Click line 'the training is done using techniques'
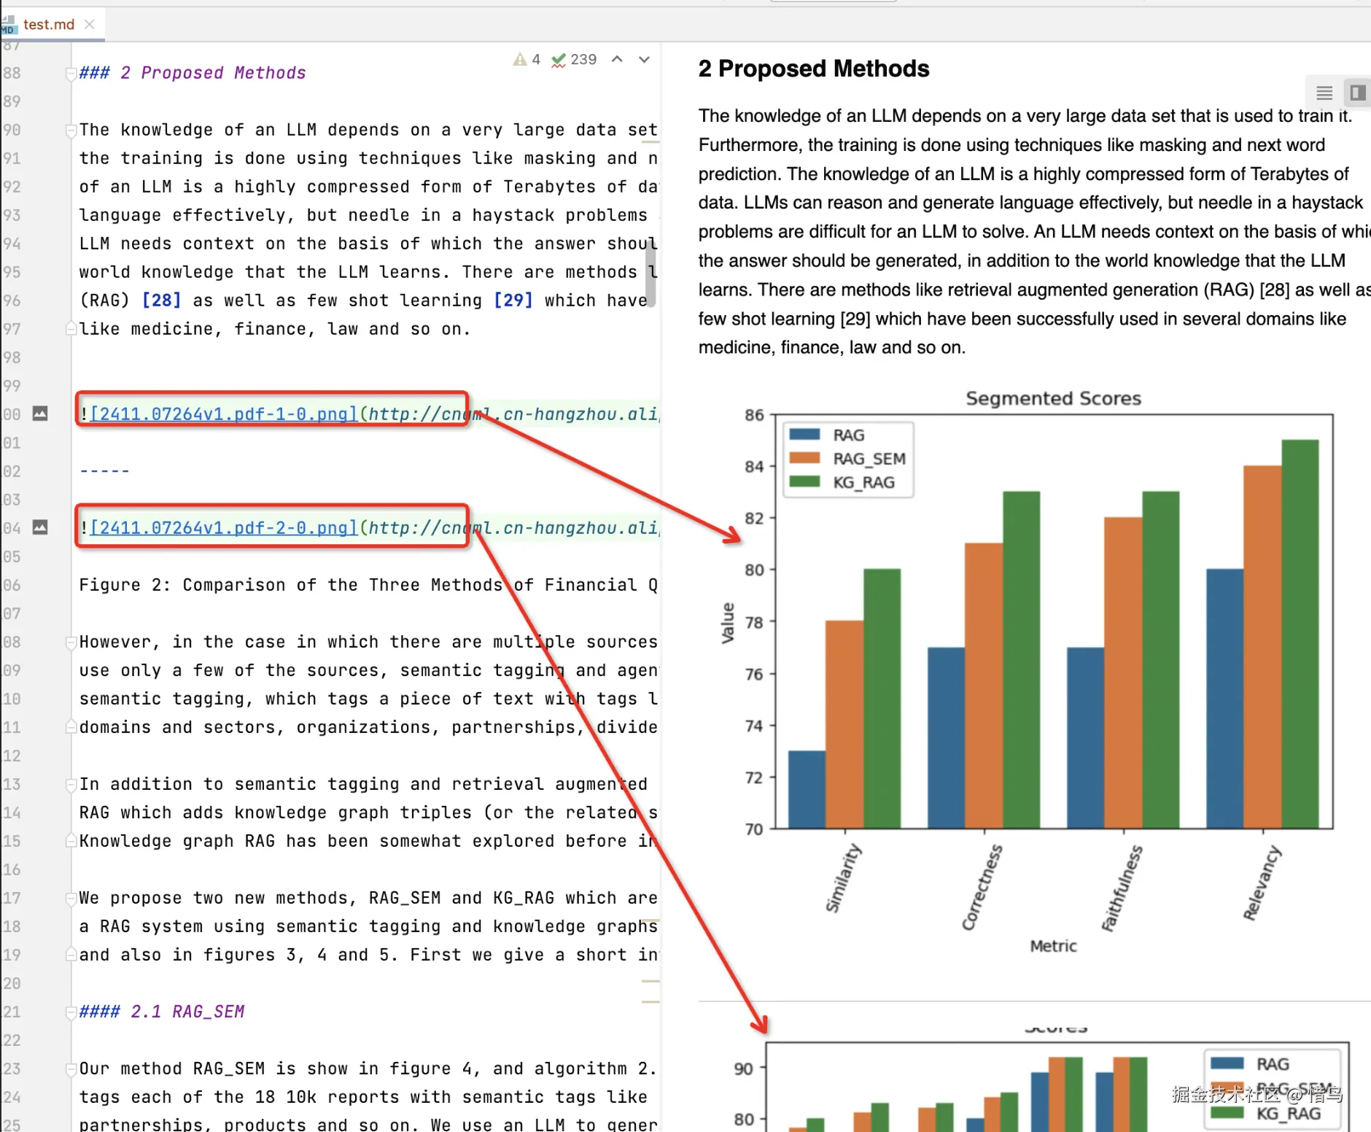The height and width of the screenshot is (1132, 1371). pyautogui.click(x=368, y=158)
